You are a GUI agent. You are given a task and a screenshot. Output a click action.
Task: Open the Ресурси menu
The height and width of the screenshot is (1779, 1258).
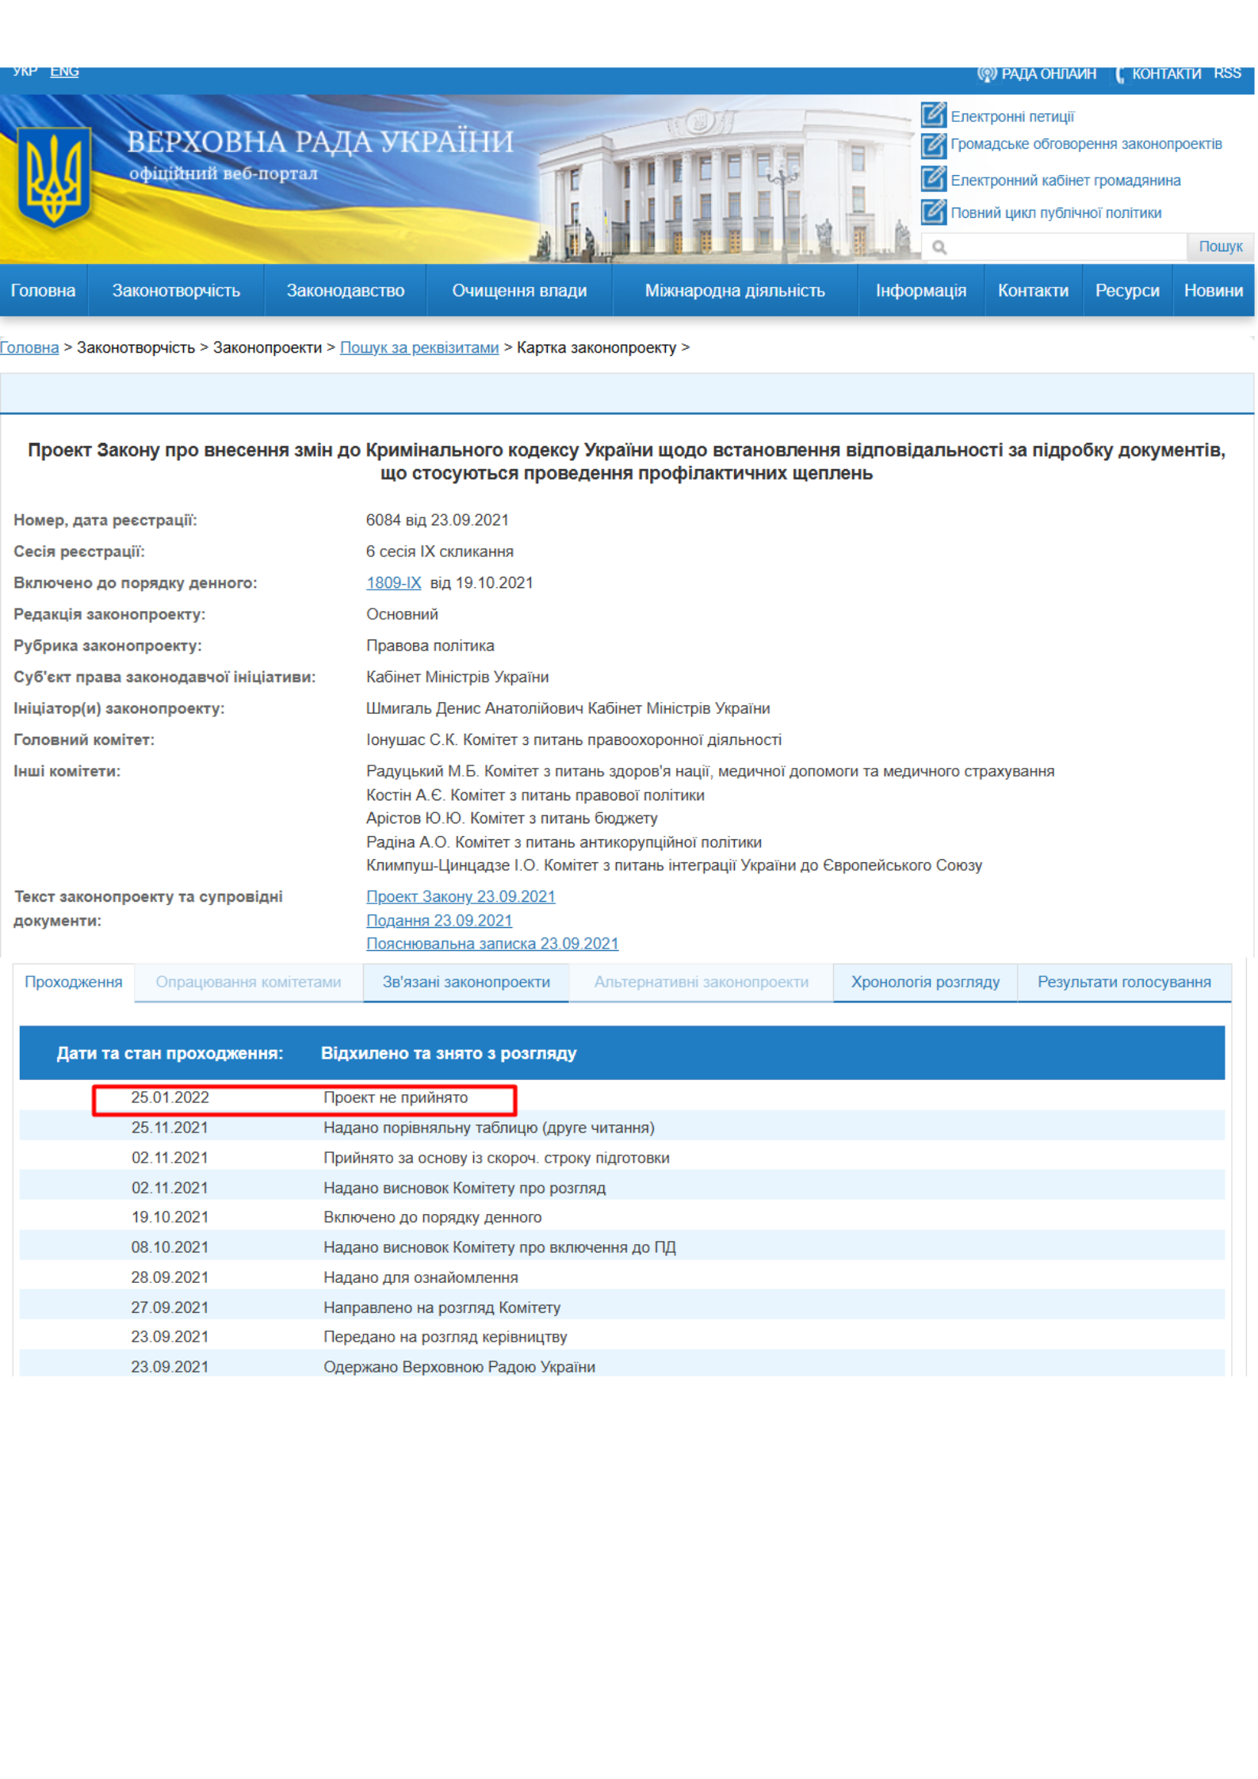[x=1127, y=291]
